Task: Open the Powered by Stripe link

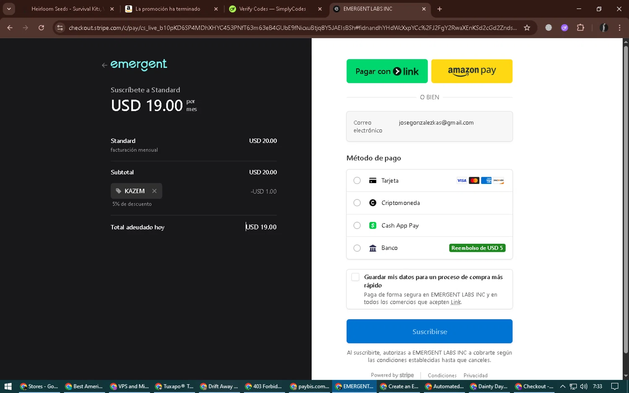Action: [x=392, y=375]
